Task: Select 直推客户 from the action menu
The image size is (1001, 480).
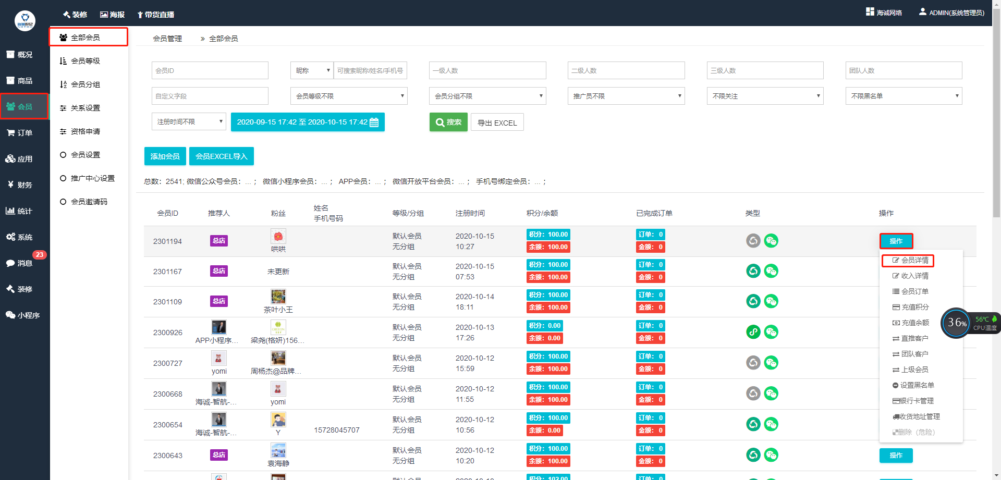Action: pos(910,338)
